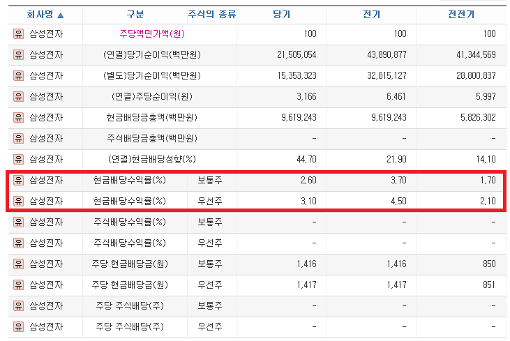This screenshot has height=341, width=510.
Task: Click the 주식의 종류 column header
Action: (211, 15)
